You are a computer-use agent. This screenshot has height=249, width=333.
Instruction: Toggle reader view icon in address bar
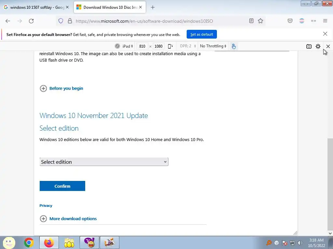[x=251, y=21]
